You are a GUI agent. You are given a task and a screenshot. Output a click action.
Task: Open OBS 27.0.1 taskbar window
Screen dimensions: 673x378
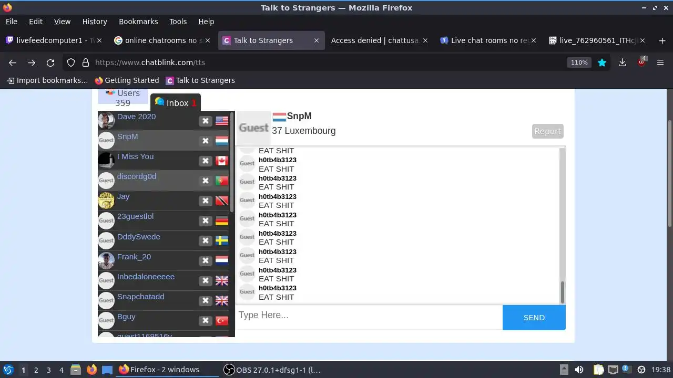point(272,370)
